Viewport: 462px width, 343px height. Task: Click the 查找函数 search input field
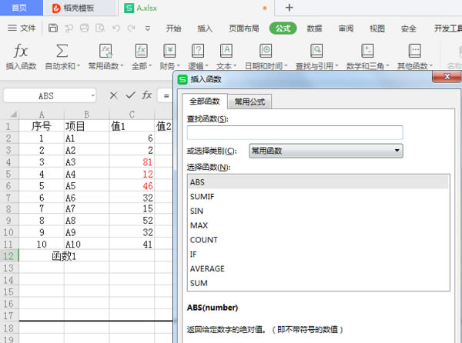pos(295,132)
